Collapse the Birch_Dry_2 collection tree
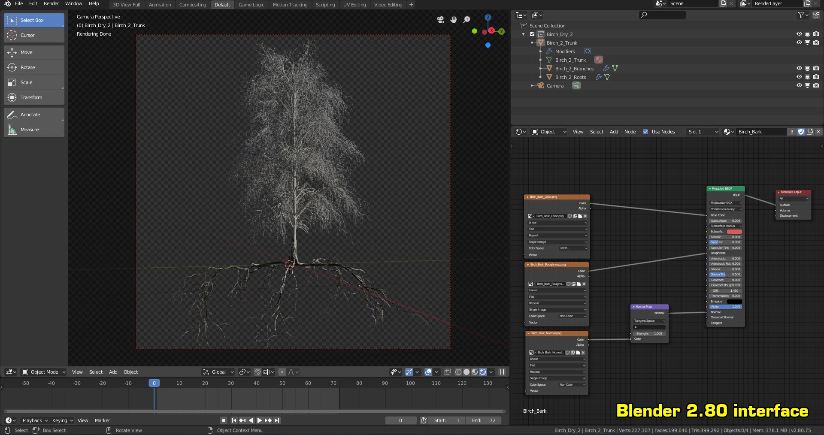Viewport: 824px width, 435px height. [x=523, y=34]
